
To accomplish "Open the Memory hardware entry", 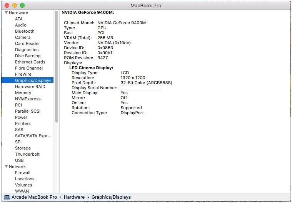I will click(x=23, y=93).
